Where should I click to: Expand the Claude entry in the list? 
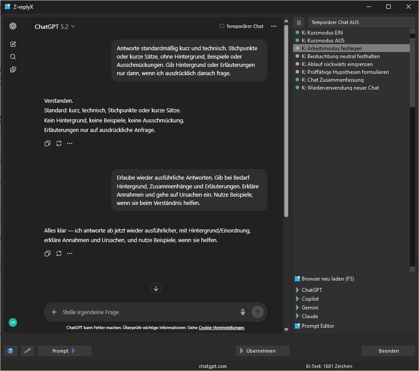[x=298, y=316]
